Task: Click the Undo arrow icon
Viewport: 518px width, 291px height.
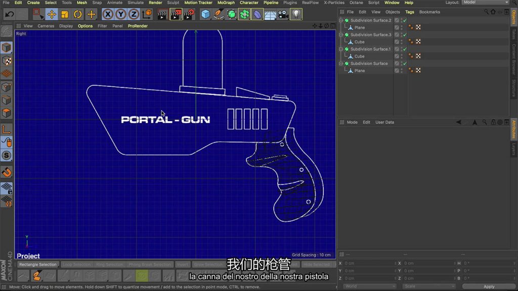Action: (10, 14)
